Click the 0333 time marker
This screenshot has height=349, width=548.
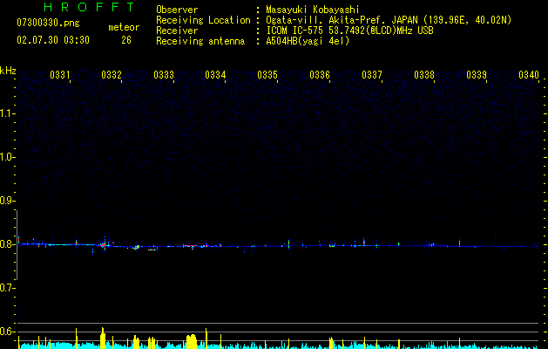pos(164,75)
